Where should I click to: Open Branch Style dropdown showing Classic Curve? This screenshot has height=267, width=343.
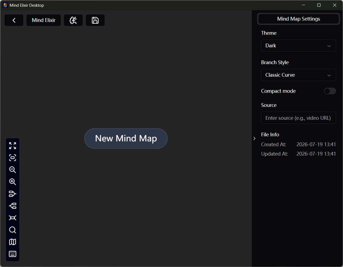(x=299, y=75)
